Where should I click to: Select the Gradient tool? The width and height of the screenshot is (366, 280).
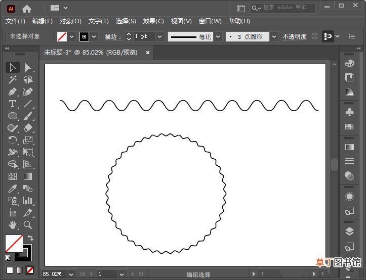[28, 176]
